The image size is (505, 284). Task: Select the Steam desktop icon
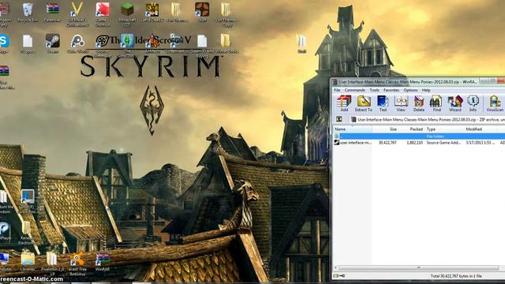pos(52,43)
